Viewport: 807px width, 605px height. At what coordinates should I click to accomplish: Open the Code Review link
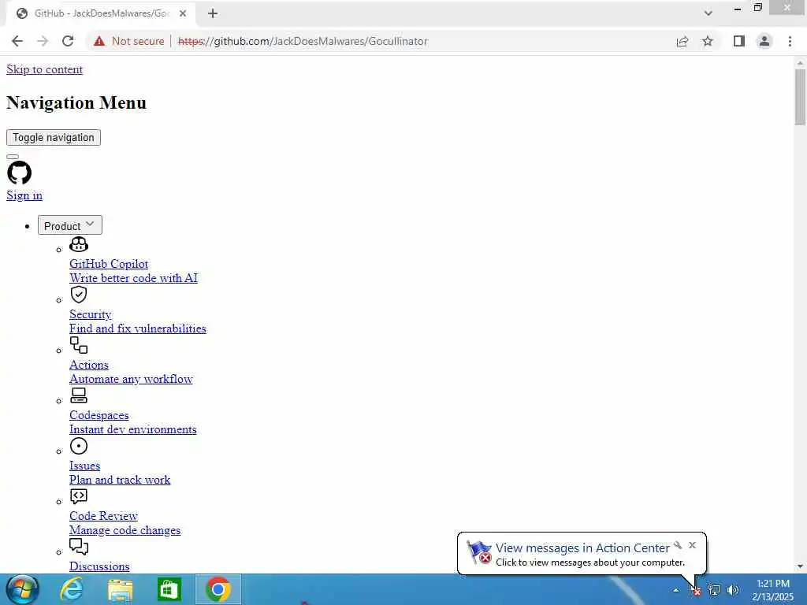click(103, 516)
